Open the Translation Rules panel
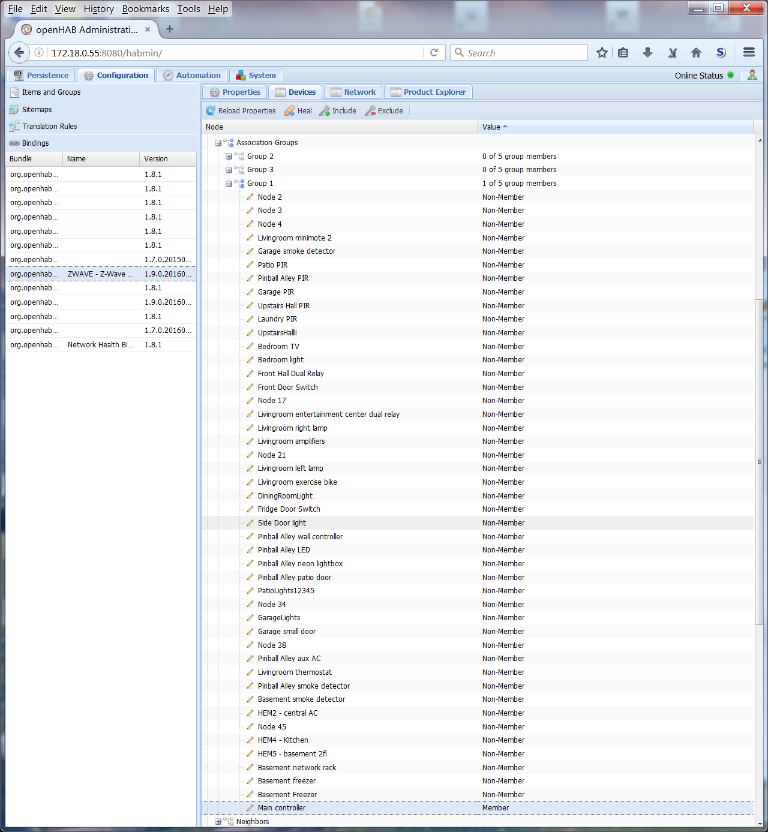The image size is (768, 832). click(x=50, y=126)
